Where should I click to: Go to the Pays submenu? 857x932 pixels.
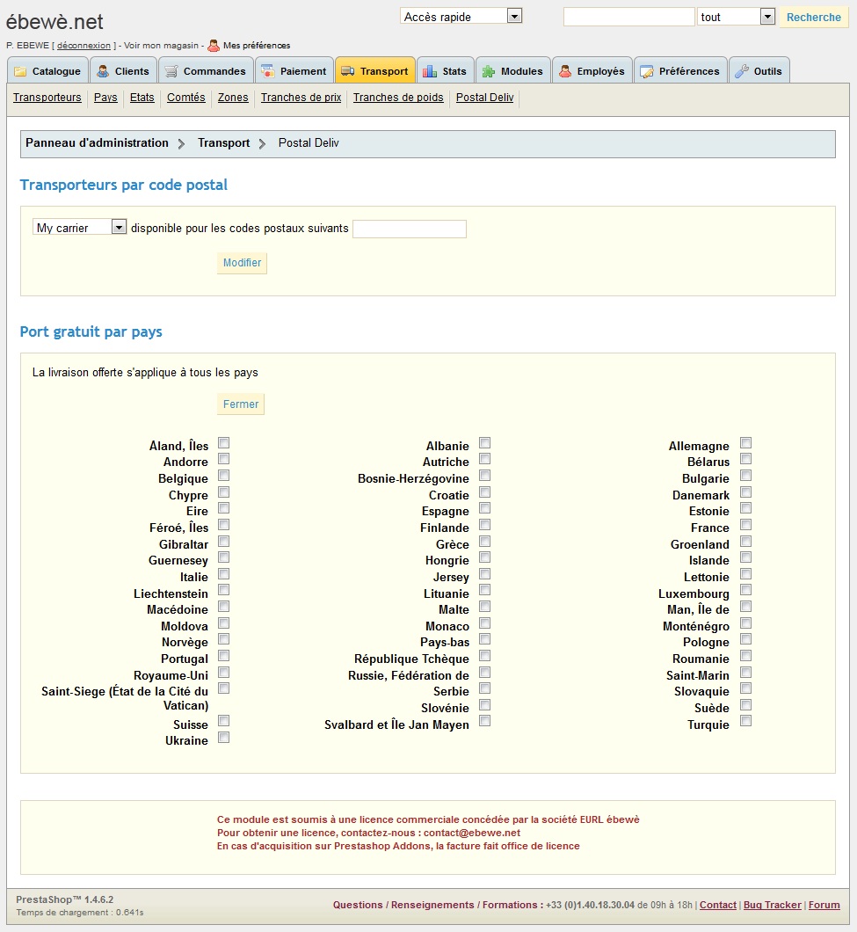(x=105, y=98)
